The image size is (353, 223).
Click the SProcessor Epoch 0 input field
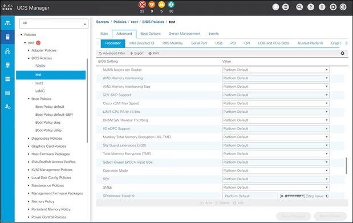point(250,196)
